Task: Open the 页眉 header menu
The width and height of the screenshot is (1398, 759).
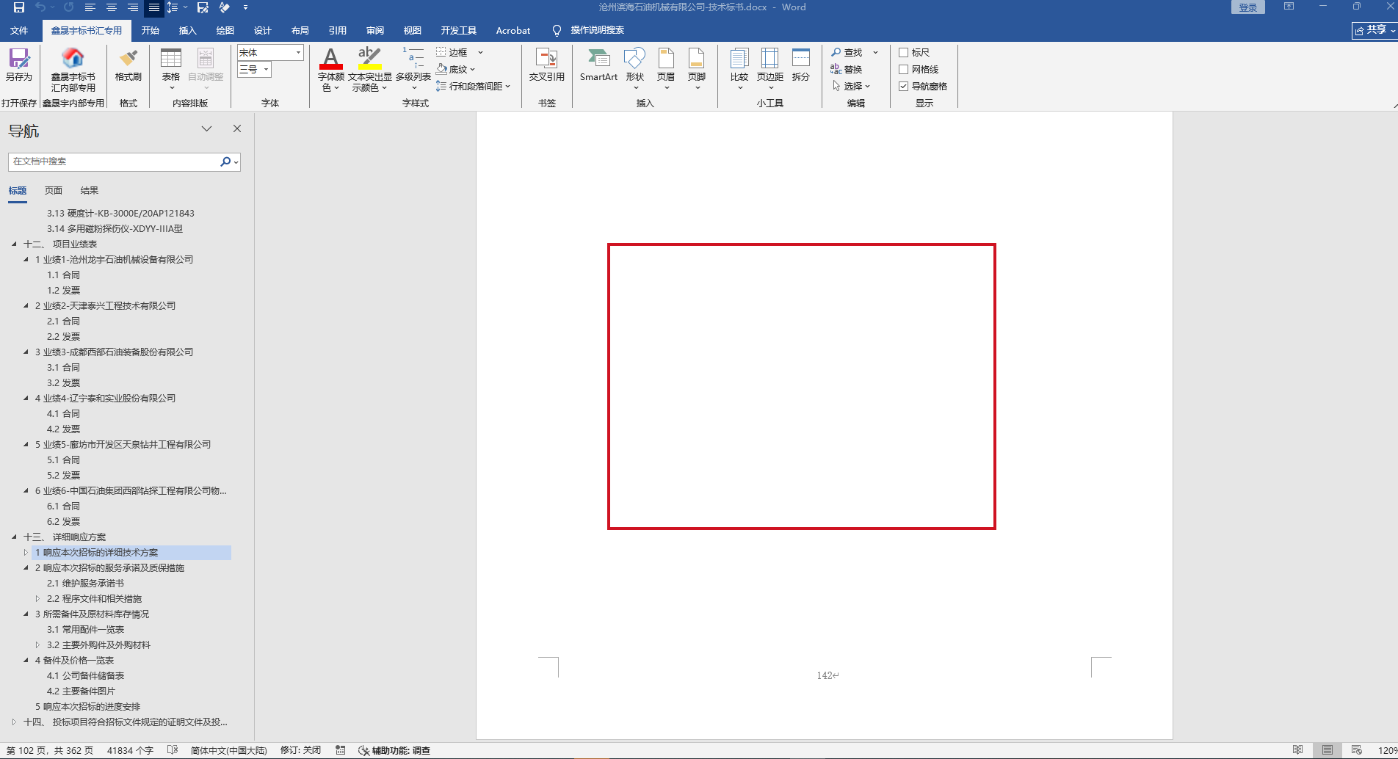Action: coord(666,70)
